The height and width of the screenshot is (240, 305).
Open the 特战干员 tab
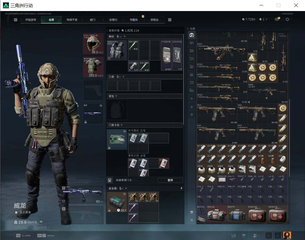pyautogui.click(x=72, y=20)
